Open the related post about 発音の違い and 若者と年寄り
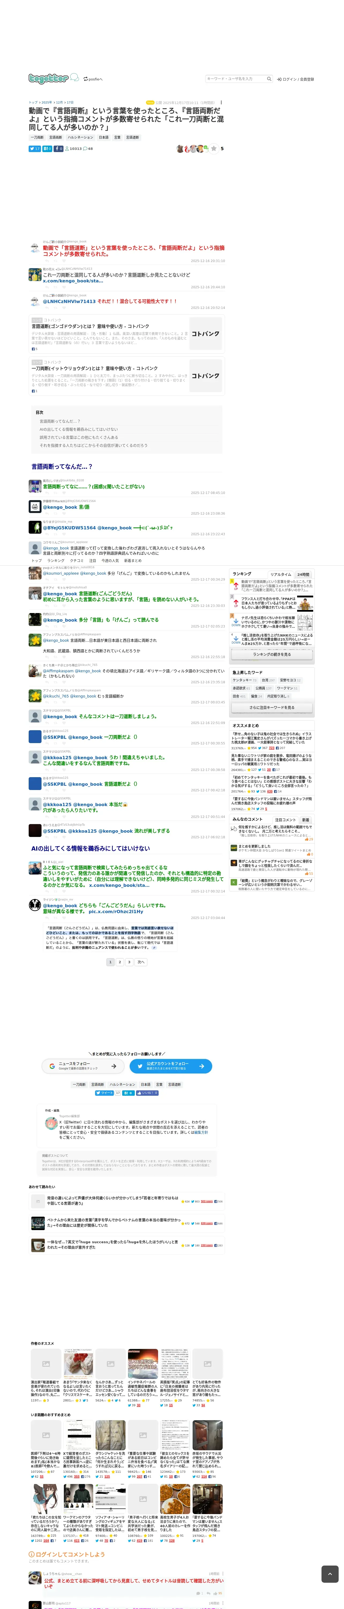 (x=127, y=1201)
